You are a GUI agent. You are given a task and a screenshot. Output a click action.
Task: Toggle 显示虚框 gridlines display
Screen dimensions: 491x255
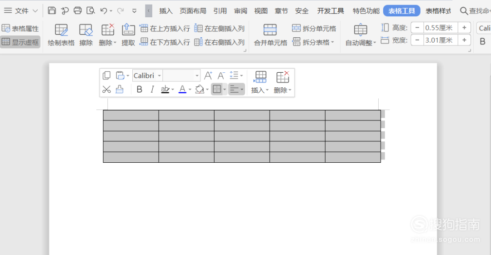tap(20, 42)
